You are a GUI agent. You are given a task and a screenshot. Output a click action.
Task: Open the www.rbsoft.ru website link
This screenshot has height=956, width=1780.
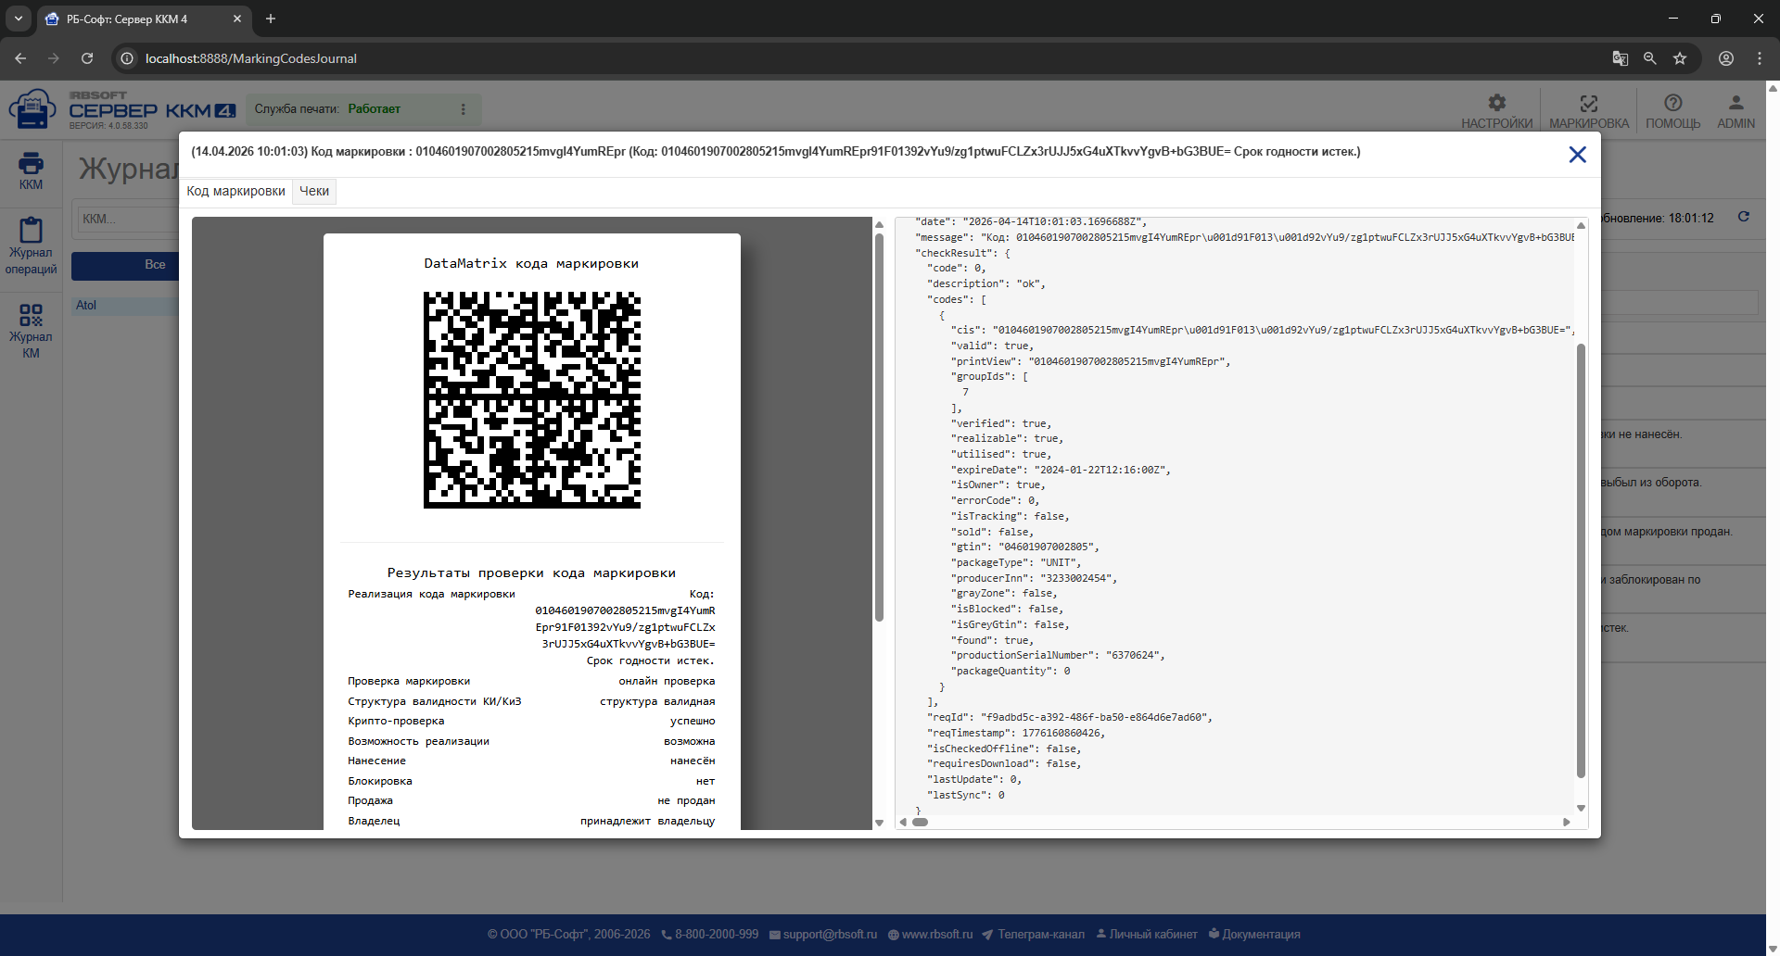click(930, 934)
